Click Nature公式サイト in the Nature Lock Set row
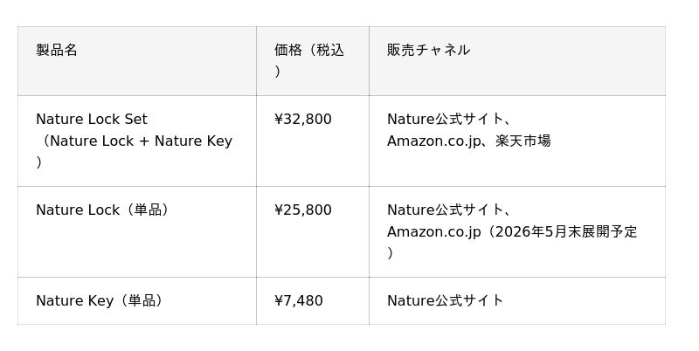The width and height of the screenshot is (699, 351). 446,120
